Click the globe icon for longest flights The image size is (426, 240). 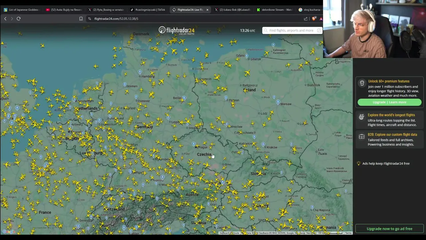pyautogui.click(x=362, y=117)
